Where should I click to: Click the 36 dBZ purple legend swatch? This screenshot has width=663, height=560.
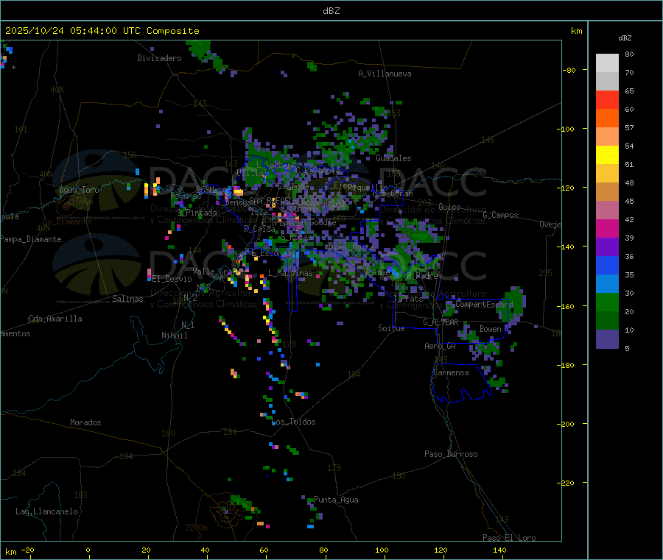[x=607, y=247]
